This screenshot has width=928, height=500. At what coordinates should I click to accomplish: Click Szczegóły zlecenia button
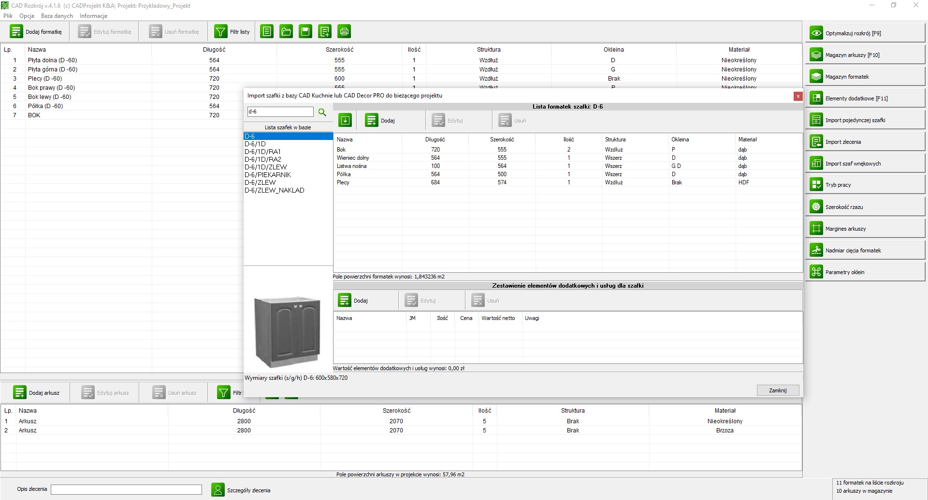click(242, 490)
